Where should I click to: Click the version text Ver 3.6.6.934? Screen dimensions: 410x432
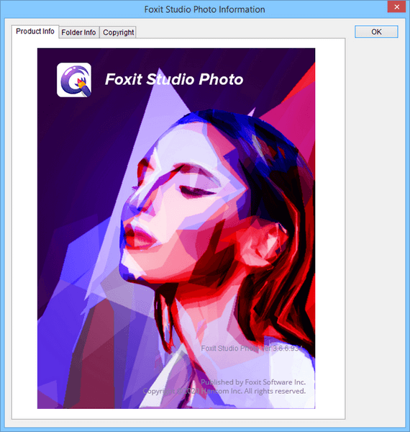pyautogui.click(x=282, y=348)
